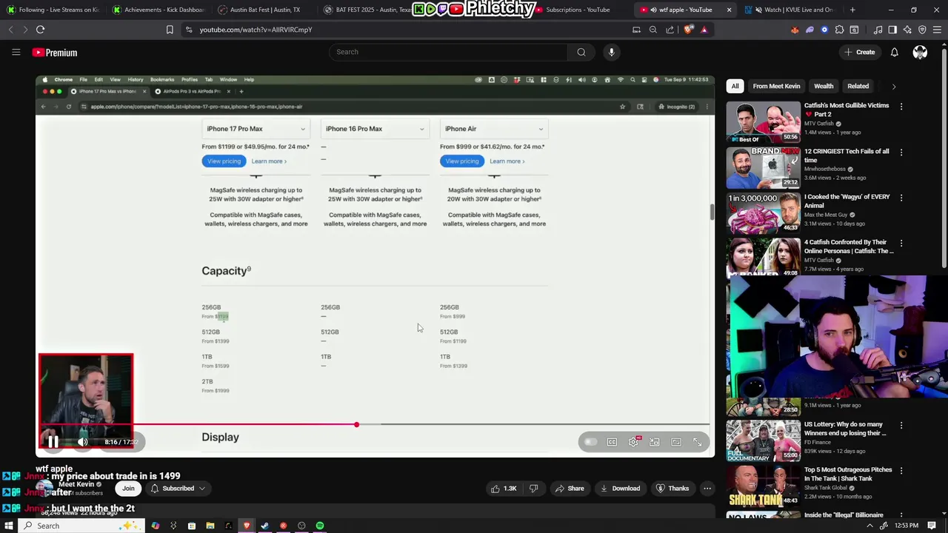Open YouTube notifications bell
Viewport: 948px width, 533px height.
pos(894,52)
